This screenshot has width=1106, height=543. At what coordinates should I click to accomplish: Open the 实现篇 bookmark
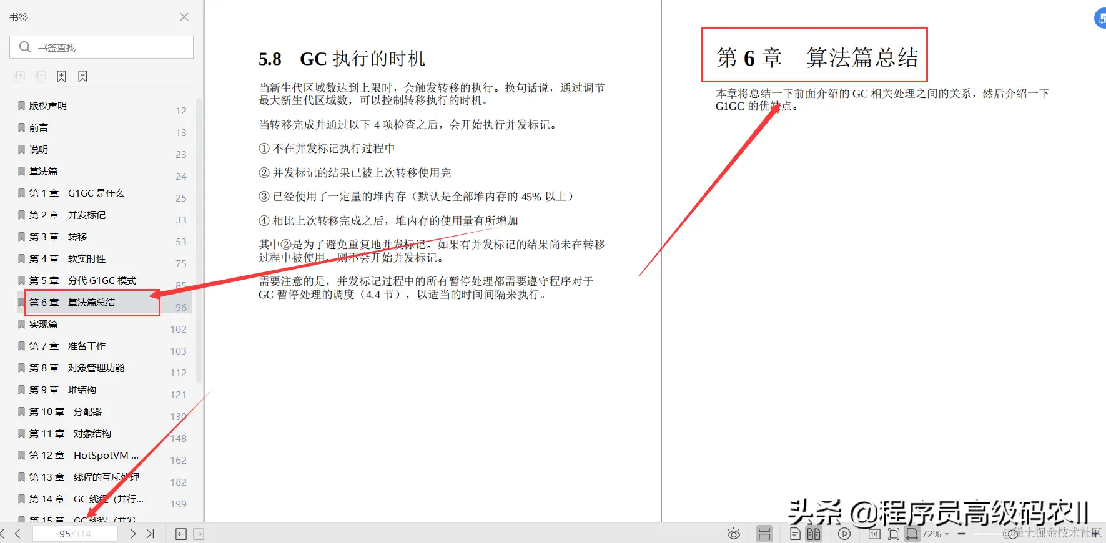tap(43, 324)
